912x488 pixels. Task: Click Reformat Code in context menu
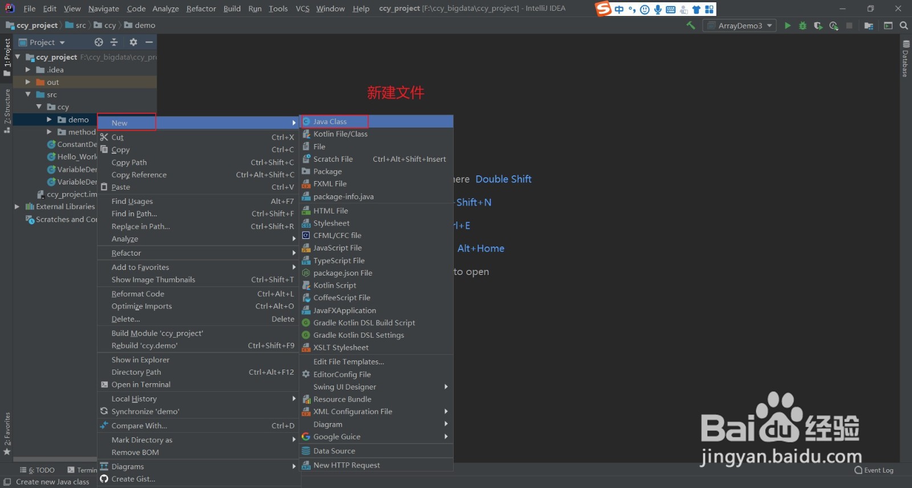[198, 294]
